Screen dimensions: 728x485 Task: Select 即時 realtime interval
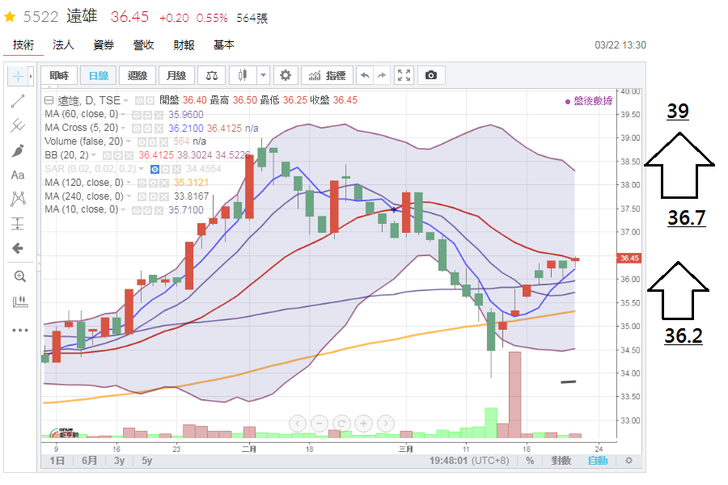(59, 76)
